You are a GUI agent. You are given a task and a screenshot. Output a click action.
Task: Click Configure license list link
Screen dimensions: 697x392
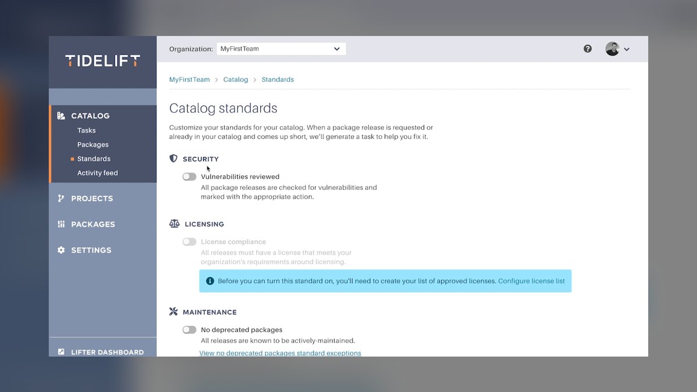coord(531,281)
